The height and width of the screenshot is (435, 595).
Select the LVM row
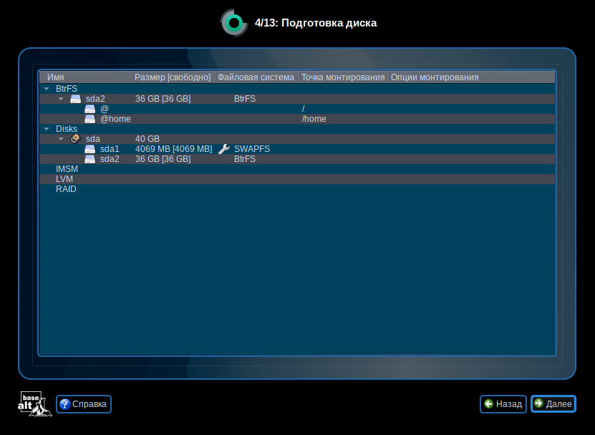(65, 179)
